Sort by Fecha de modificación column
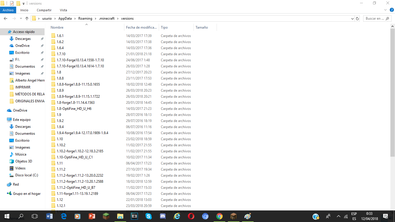Viewport: 395px width, 222px height. 141,27
